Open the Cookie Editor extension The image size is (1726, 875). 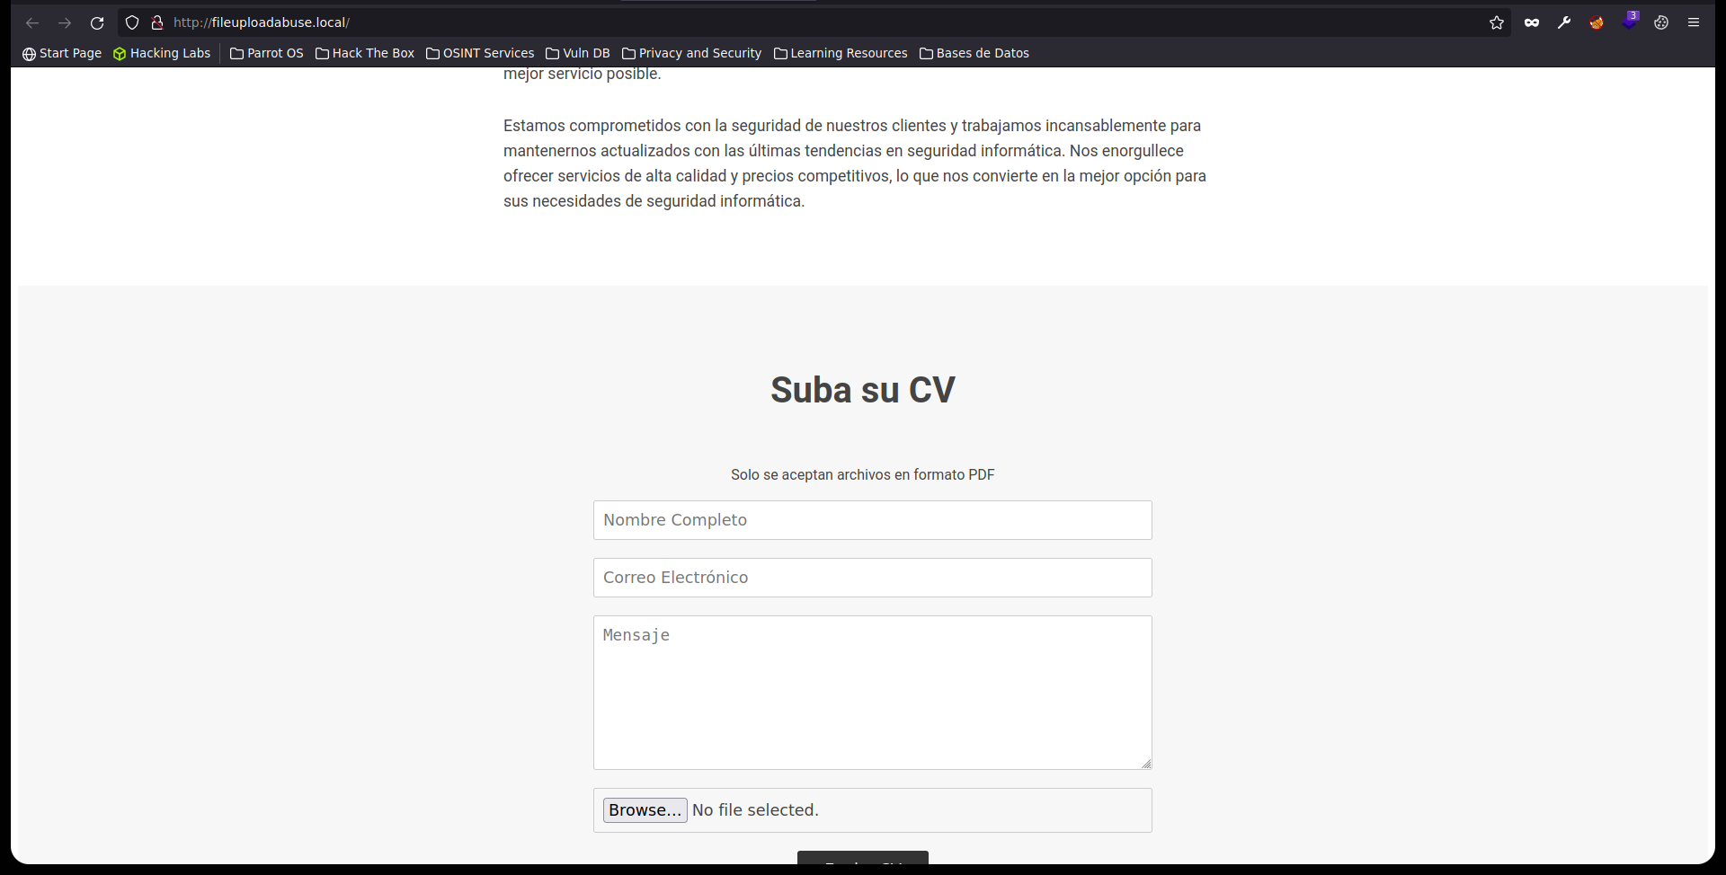(x=1661, y=22)
